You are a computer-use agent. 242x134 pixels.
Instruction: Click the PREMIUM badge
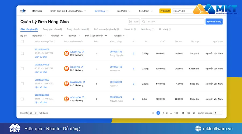(165, 11)
